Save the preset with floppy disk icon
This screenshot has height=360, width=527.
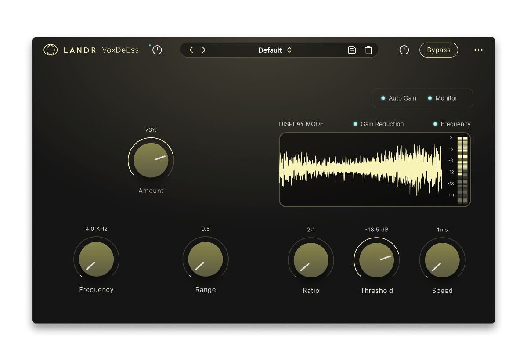point(352,50)
